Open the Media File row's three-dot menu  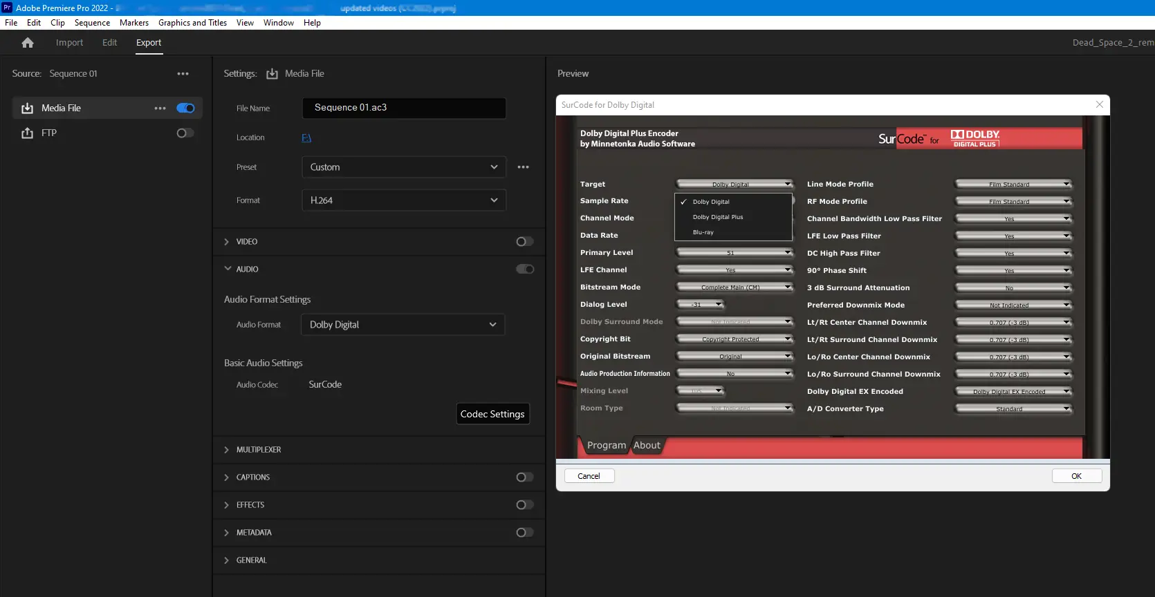160,108
